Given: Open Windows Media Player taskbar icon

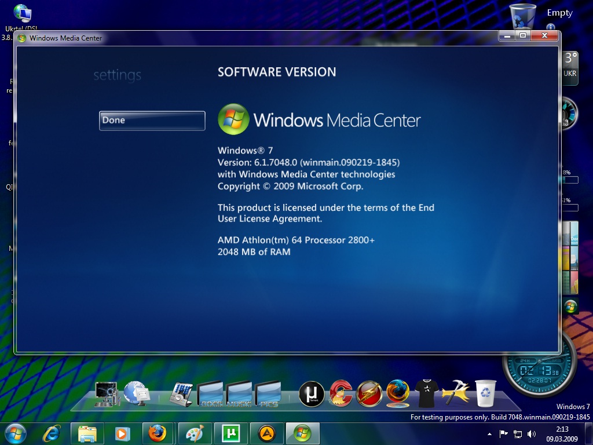Looking at the screenshot, I should [122, 433].
